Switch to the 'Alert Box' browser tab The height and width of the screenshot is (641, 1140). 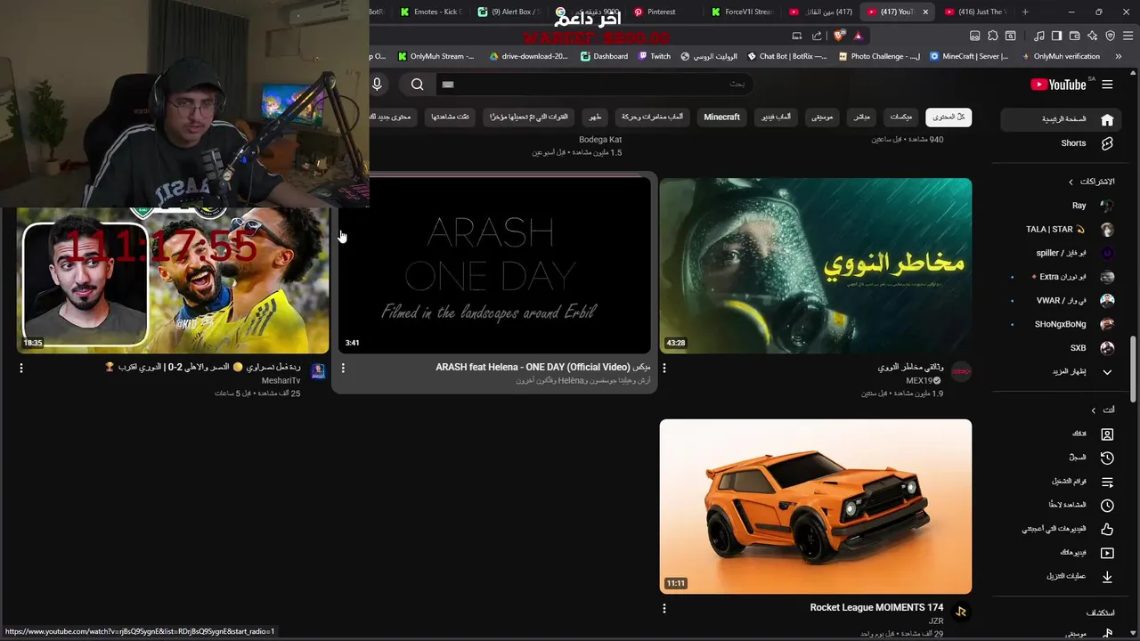509,12
